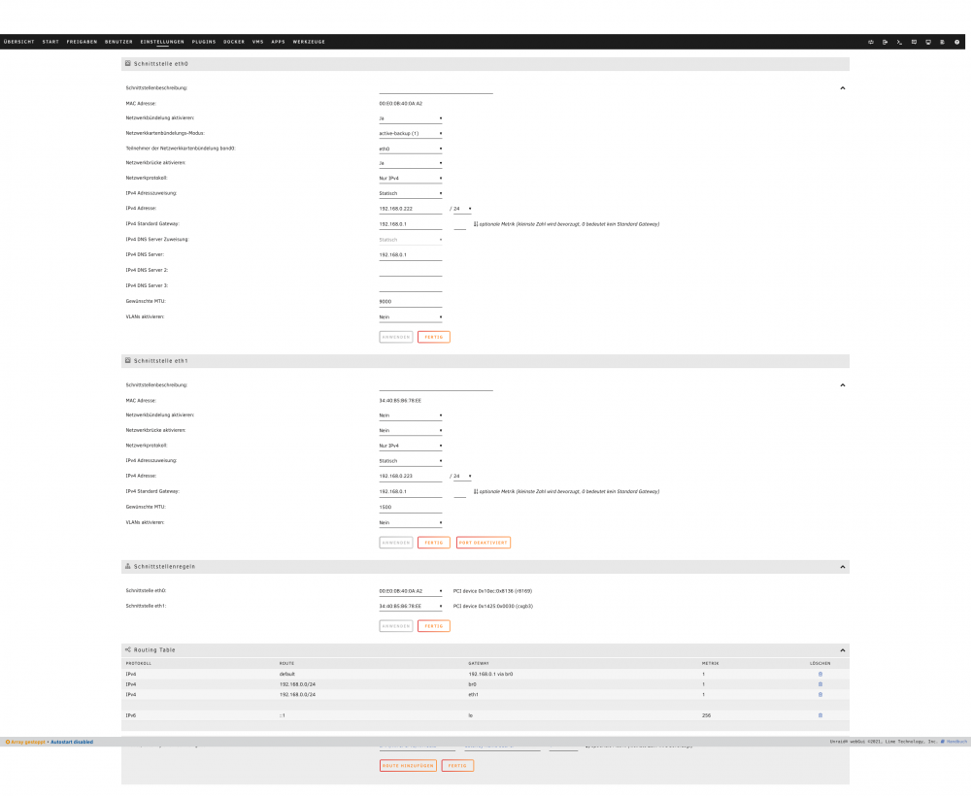Delete the 192.168.0.0/24 eth1 route trash icon
Screen dimensions: 971x796
[x=820, y=694]
